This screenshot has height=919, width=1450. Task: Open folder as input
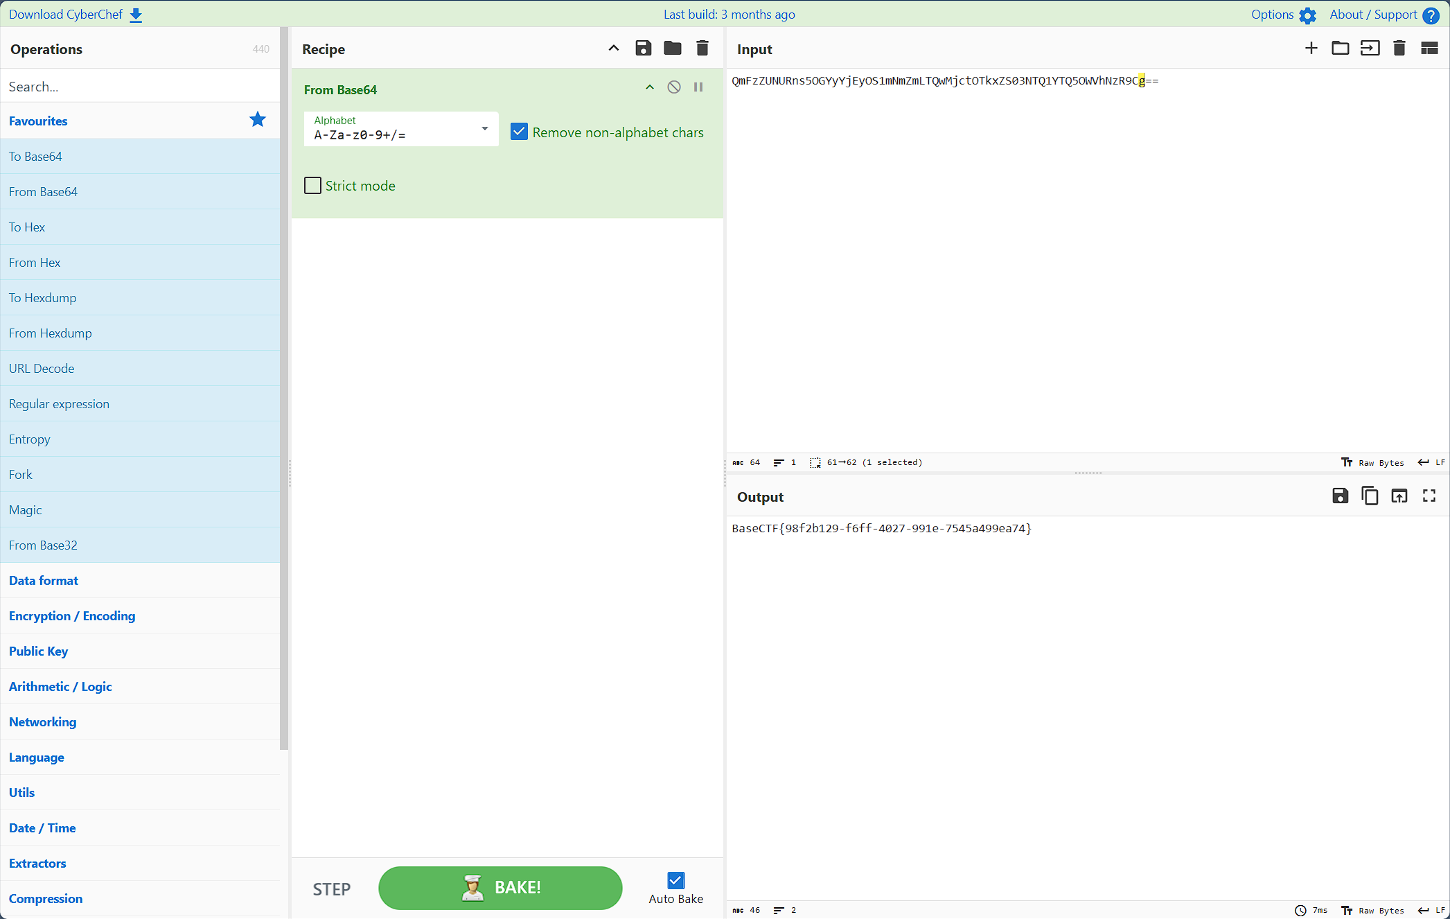[x=1341, y=48]
